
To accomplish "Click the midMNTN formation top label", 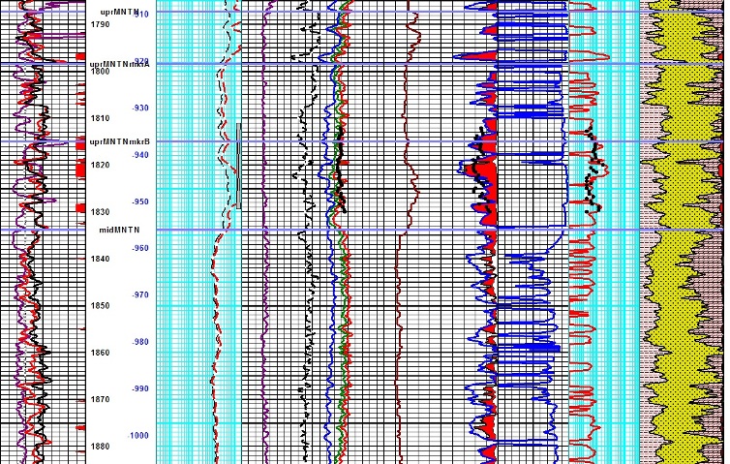I will pos(119,231).
